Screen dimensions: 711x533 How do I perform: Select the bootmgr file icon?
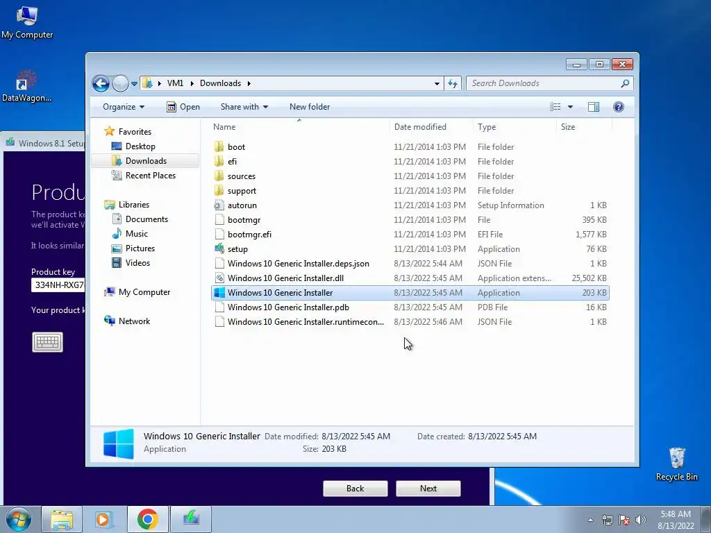click(219, 220)
